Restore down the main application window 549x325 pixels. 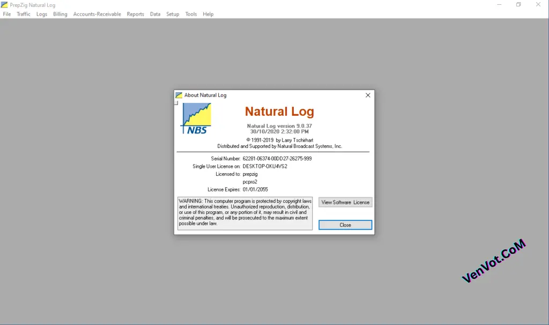518,4
